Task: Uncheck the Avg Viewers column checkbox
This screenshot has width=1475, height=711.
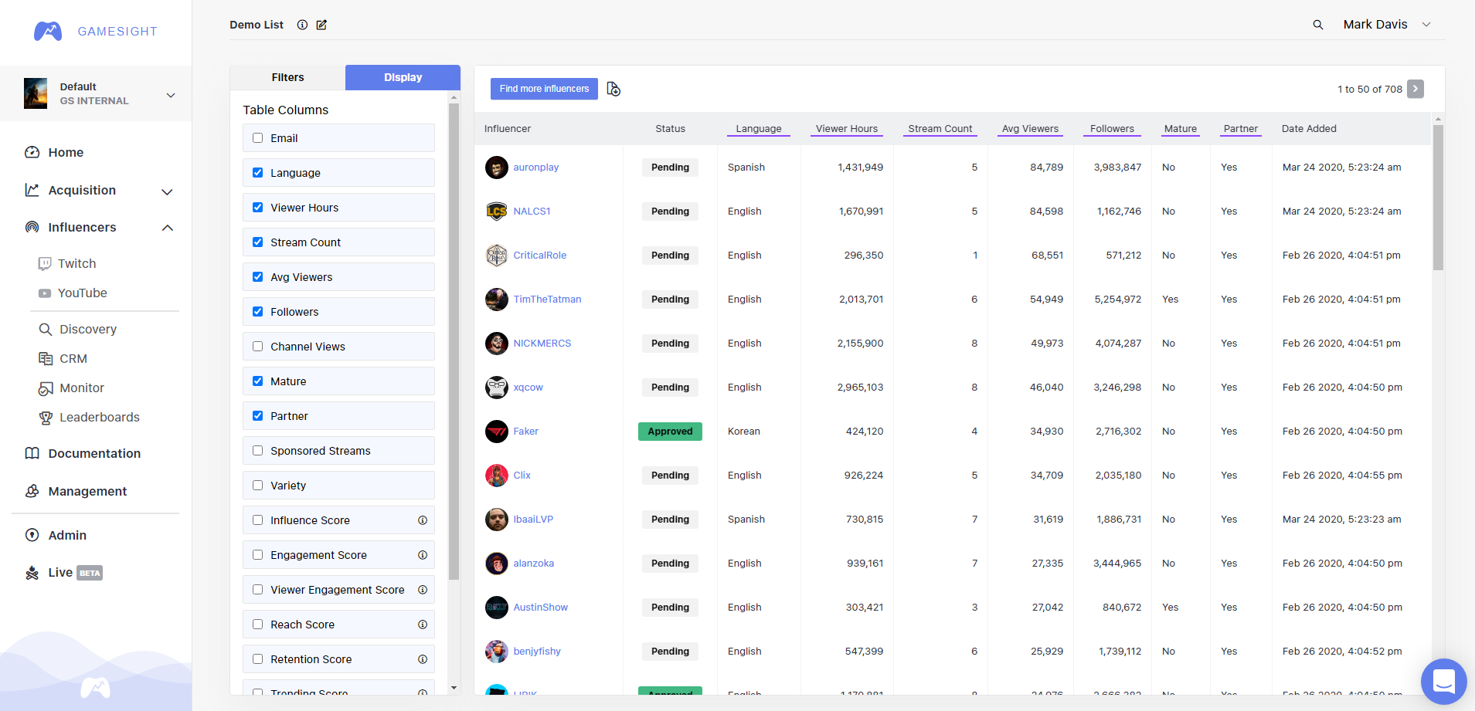Action: click(x=258, y=277)
